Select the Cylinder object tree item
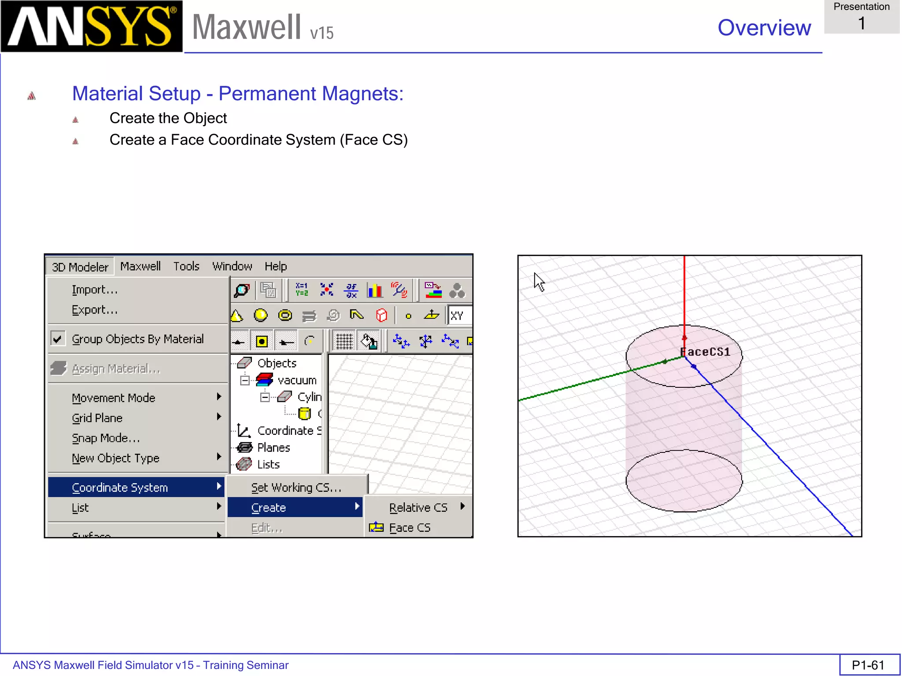The width and height of the screenshot is (902, 676). click(310, 397)
